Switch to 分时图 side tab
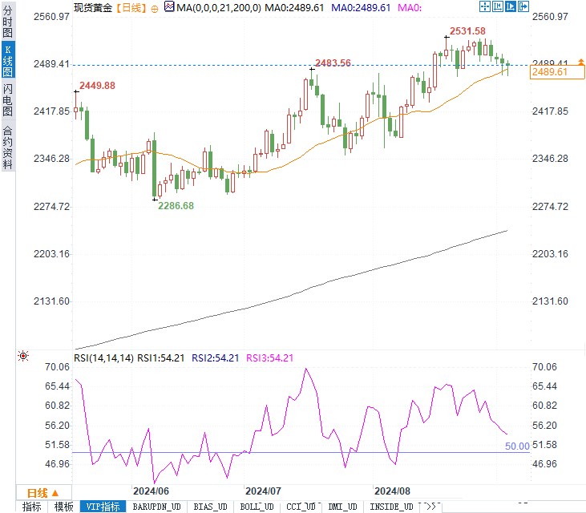Screen dimensions: 586x513 tap(7, 22)
